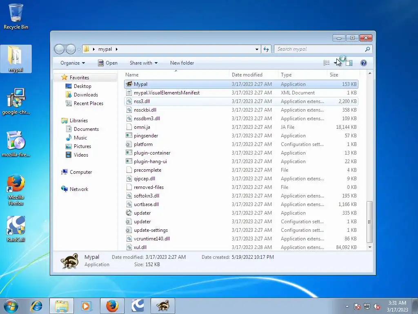The image size is (418, 314).
Task: Click the file list vertical scrollbar thumb
Action: coord(369,222)
